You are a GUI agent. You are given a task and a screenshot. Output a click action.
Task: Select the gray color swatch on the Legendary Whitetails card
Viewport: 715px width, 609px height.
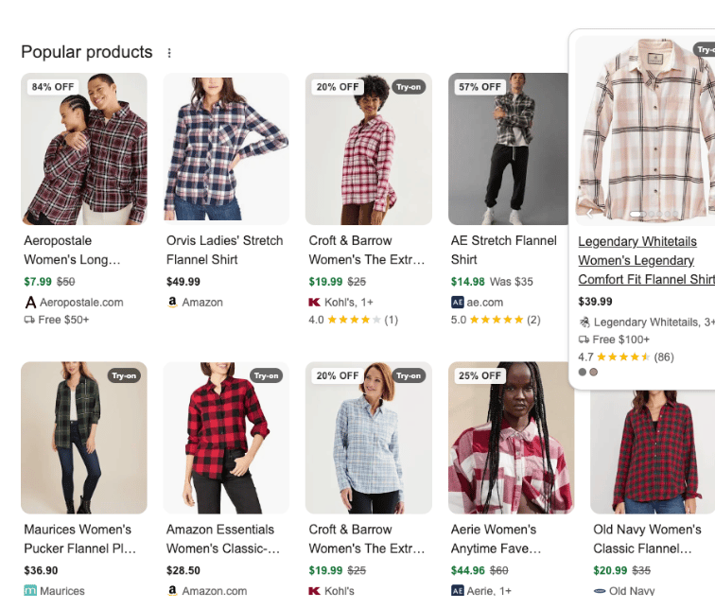pos(583,372)
